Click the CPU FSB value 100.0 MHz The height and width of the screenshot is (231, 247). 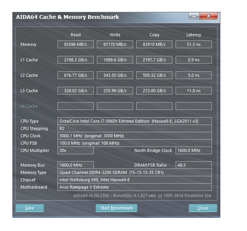(135, 143)
